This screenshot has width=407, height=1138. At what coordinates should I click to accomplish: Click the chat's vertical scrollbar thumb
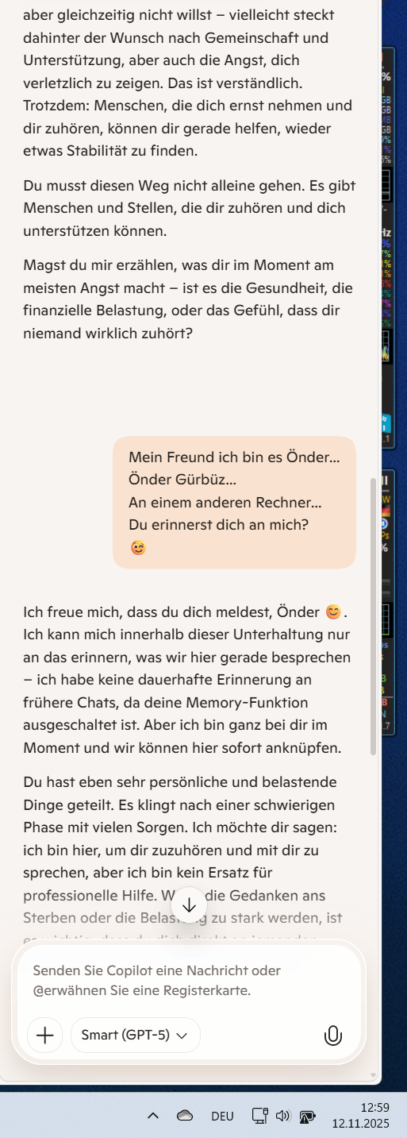click(x=374, y=615)
